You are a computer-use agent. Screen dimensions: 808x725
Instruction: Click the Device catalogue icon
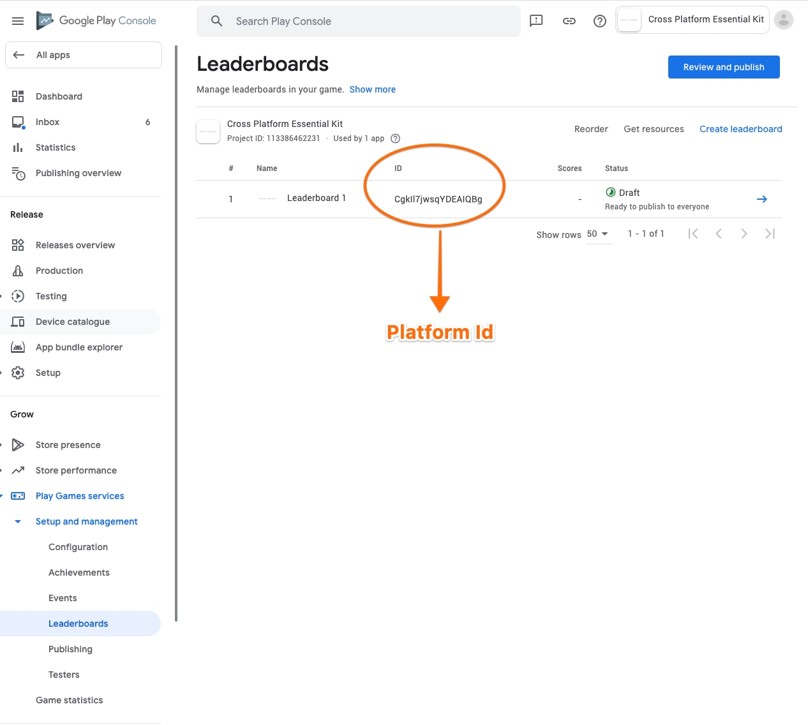(x=18, y=322)
